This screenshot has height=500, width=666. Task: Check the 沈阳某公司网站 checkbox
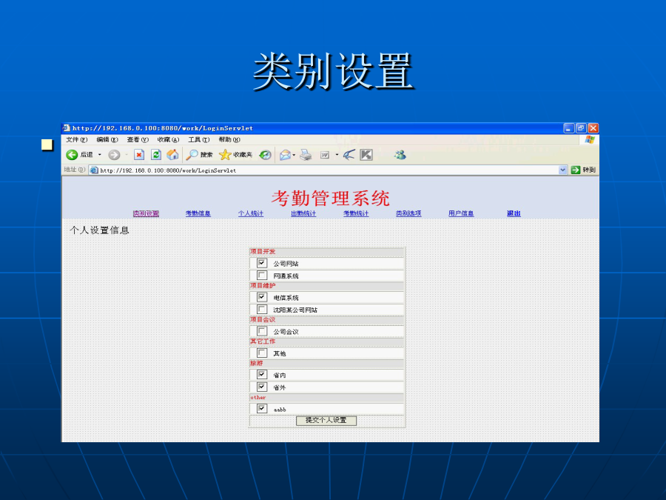tap(262, 309)
